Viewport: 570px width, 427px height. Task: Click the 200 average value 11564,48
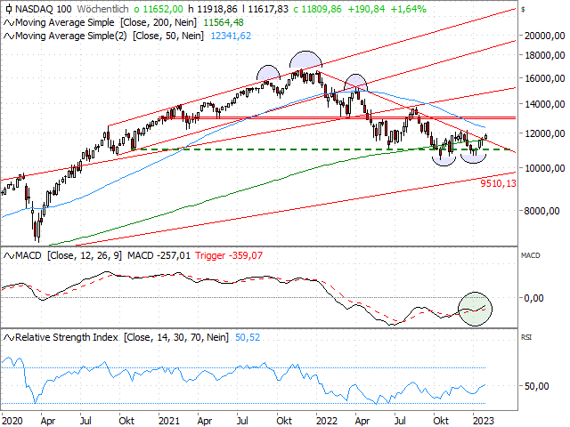224,22
